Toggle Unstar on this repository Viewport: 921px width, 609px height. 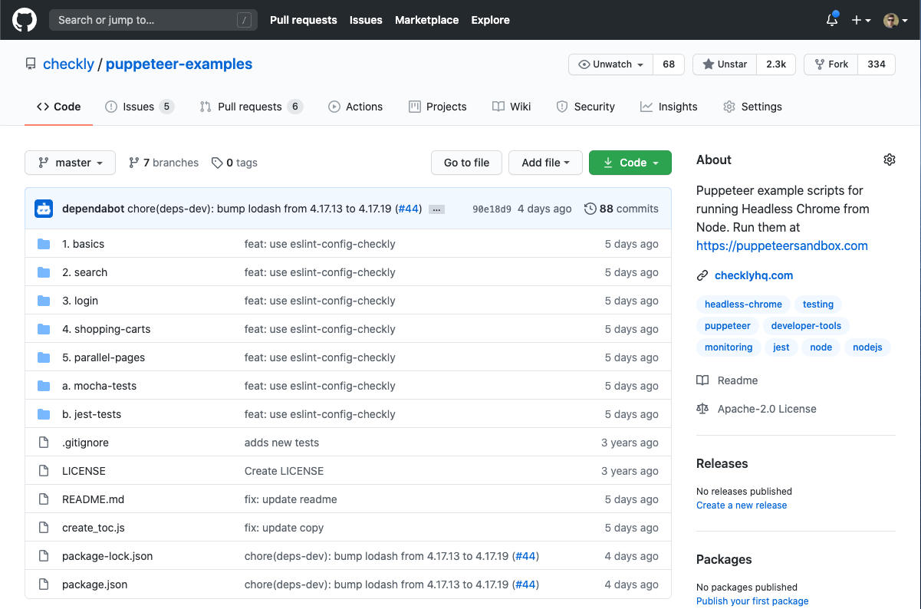725,64
